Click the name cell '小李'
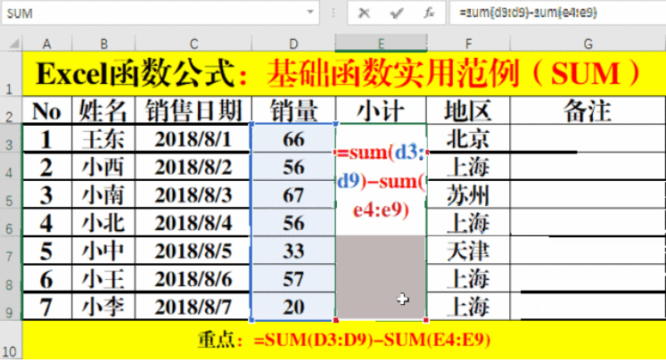Viewport: 666px width, 362px height. (103, 307)
